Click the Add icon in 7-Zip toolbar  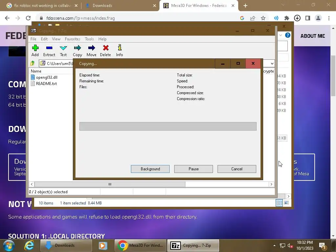coord(35,51)
